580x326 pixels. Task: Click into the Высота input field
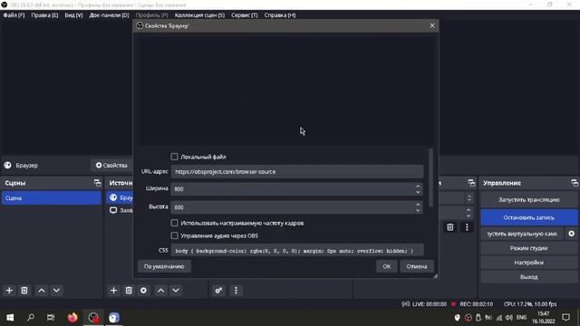292,207
